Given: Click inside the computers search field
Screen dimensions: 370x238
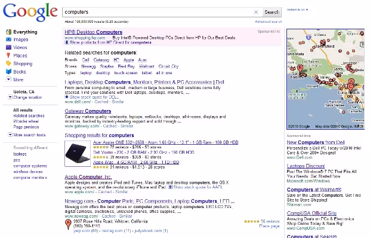Looking at the screenshot, I should pyautogui.click(x=158, y=12).
